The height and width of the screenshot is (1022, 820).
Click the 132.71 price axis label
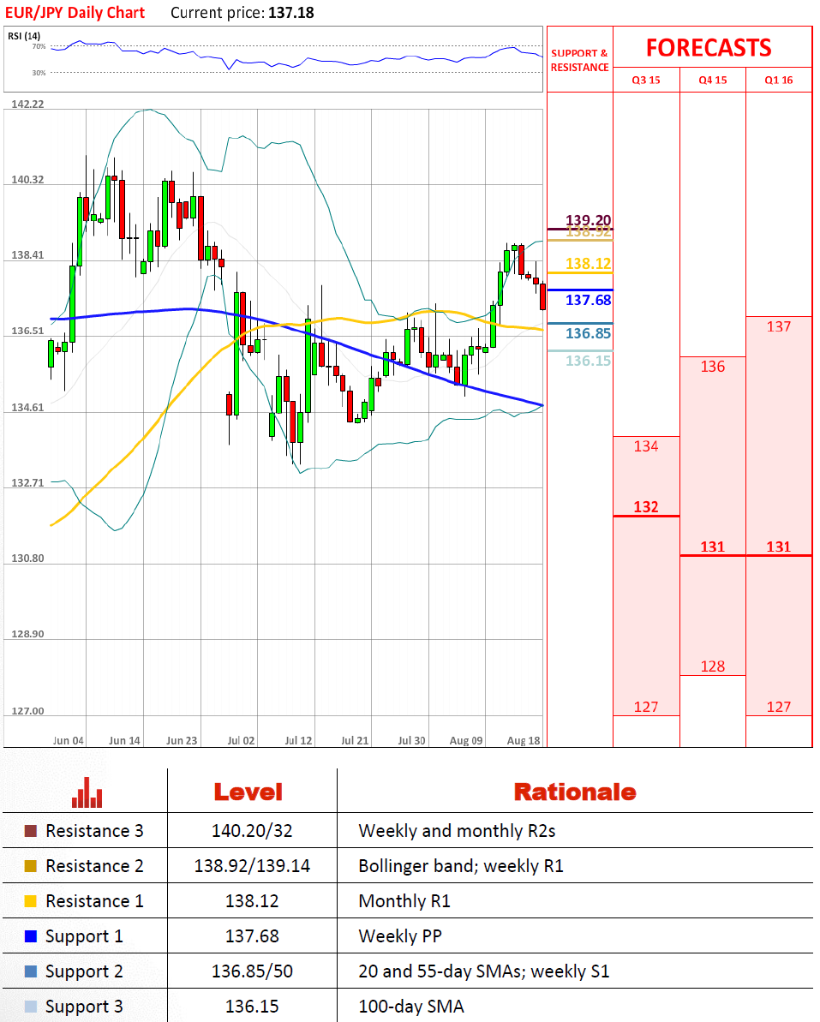click(27, 482)
